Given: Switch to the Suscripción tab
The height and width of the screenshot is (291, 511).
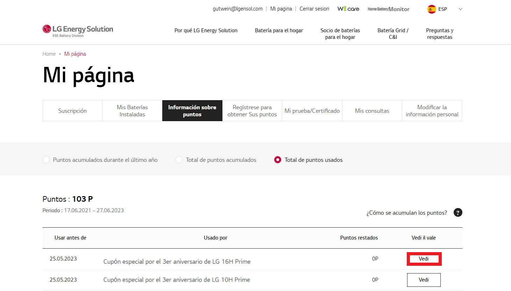Looking at the screenshot, I should (72, 111).
